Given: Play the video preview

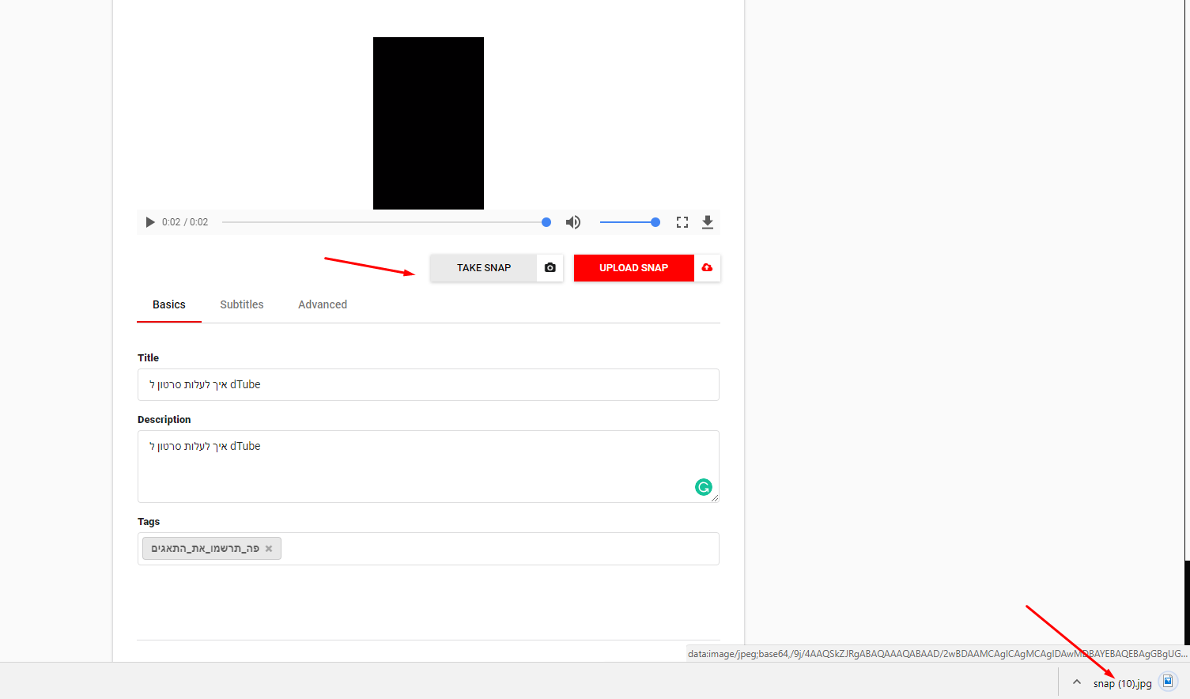Looking at the screenshot, I should [x=150, y=222].
